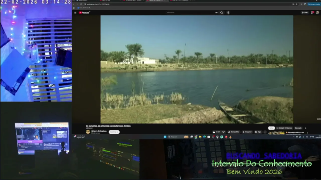Start voice search with the microphone icon

click(x=228, y=12)
